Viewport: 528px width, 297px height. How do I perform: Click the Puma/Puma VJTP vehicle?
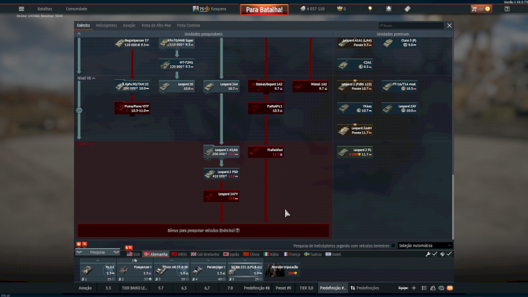(132, 108)
